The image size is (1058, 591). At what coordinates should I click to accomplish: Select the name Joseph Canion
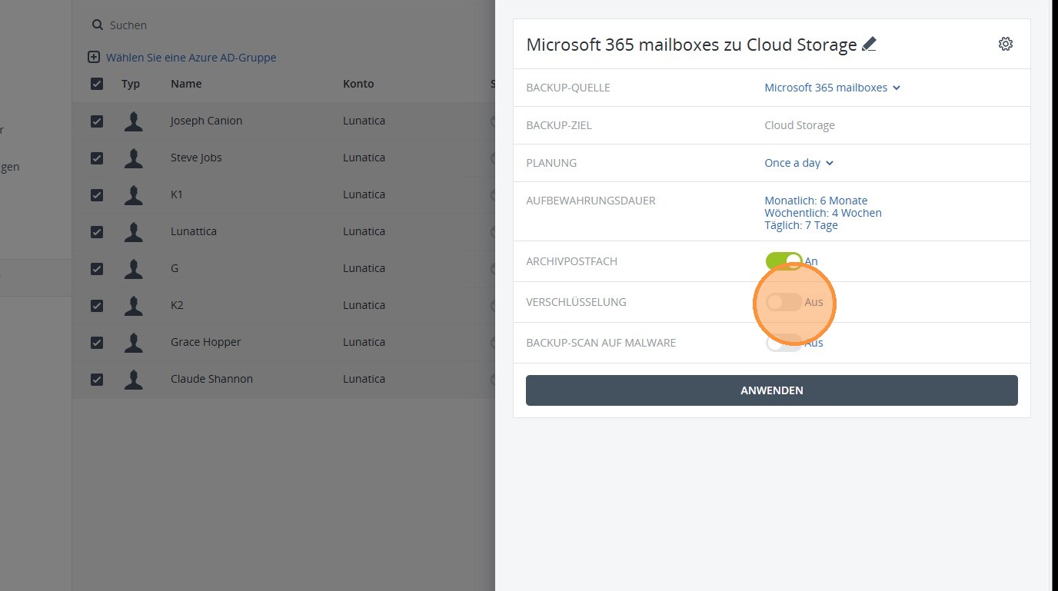[206, 121]
